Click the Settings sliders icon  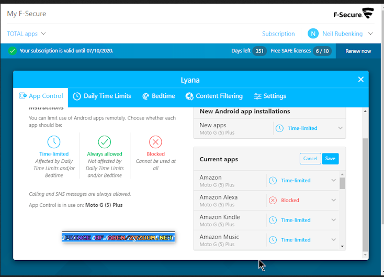257,96
